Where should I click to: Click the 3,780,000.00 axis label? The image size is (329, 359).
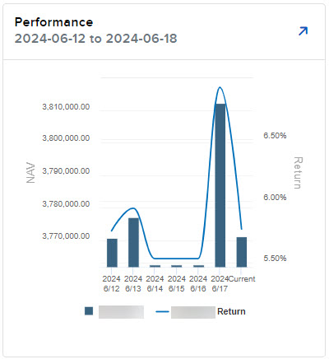pyautogui.click(x=66, y=204)
